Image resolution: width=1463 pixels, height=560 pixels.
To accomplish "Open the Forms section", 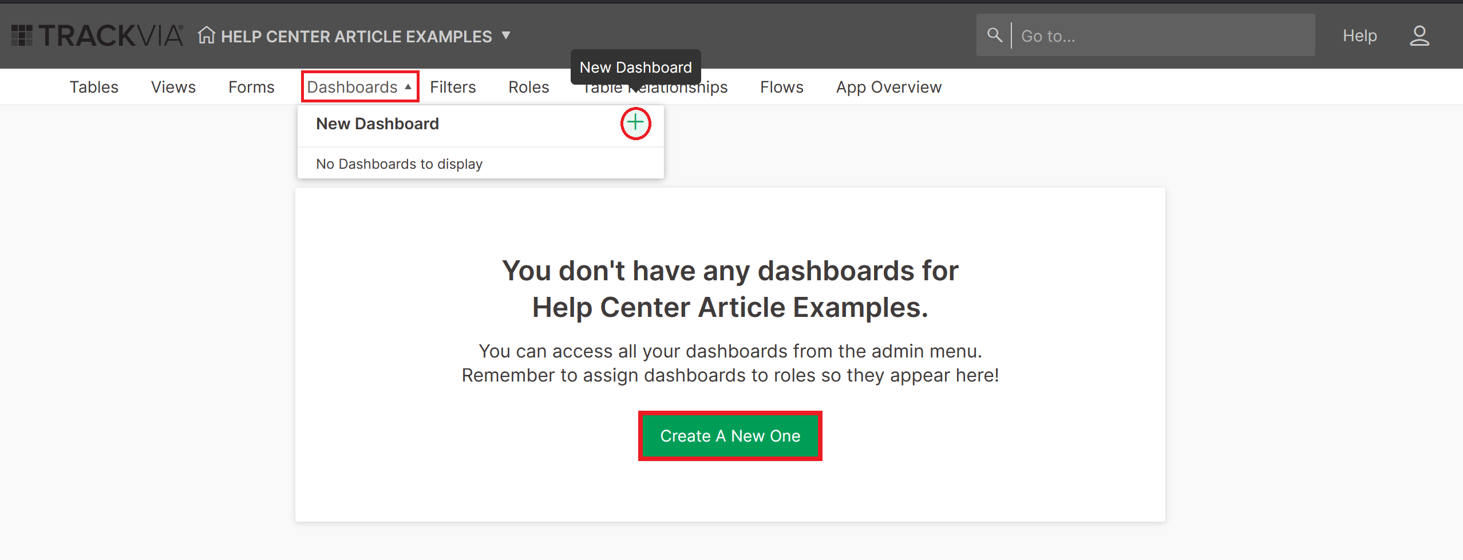I will [251, 86].
